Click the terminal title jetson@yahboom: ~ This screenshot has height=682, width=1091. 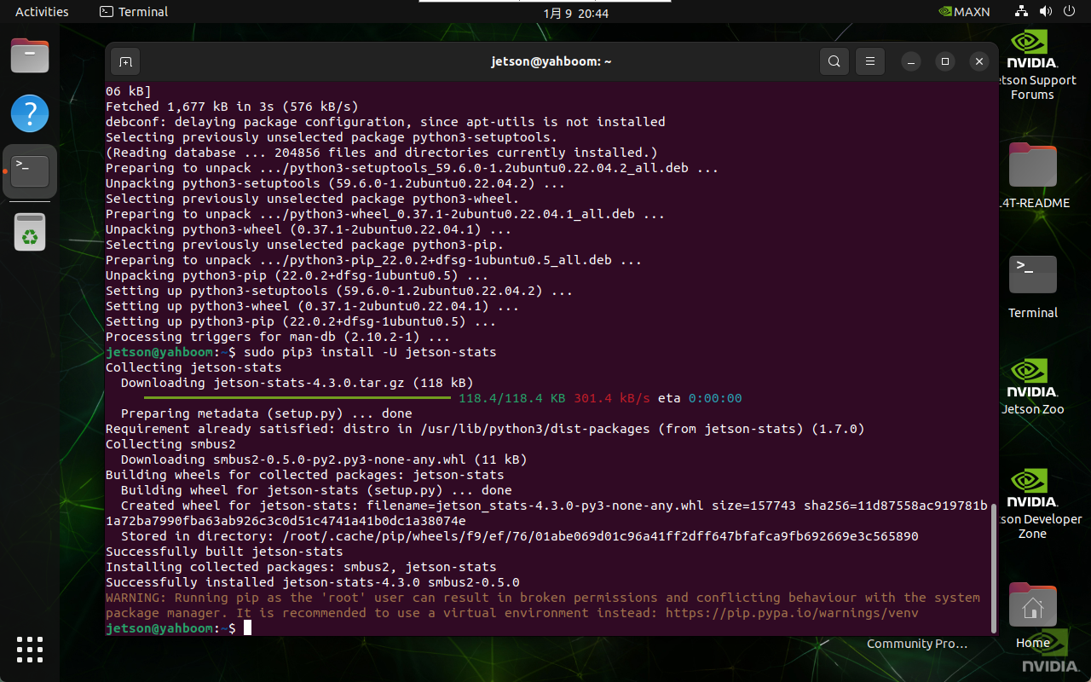click(551, 61)
